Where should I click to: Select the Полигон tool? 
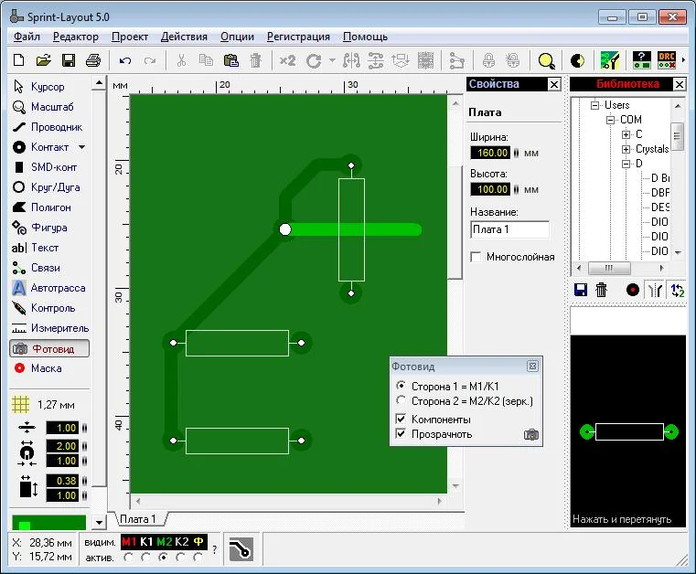48,207
